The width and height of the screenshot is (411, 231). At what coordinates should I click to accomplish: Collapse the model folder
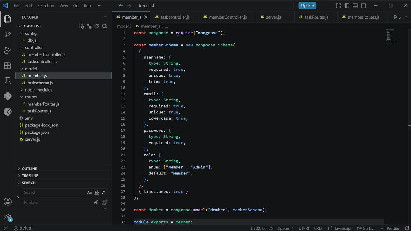click(64, 69)
